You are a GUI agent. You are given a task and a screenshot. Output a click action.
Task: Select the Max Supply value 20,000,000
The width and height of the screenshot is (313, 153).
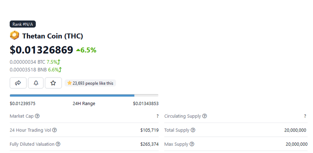click(297, 144)
